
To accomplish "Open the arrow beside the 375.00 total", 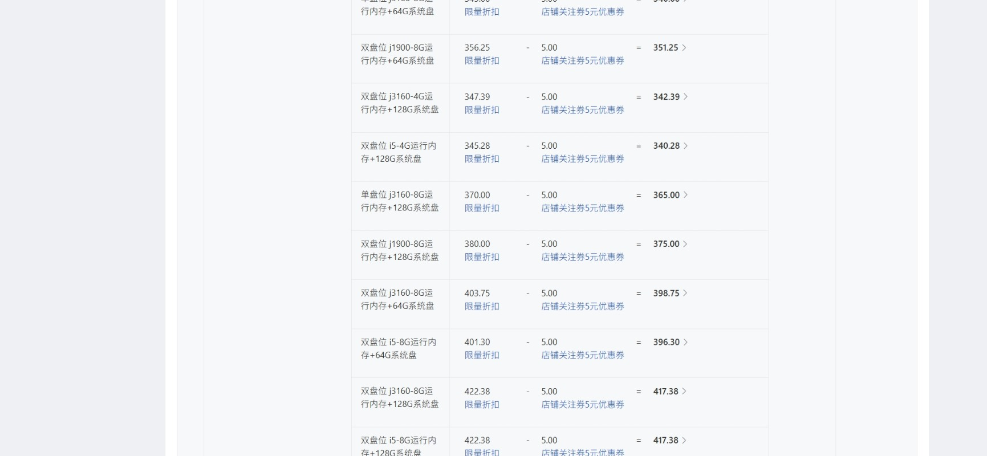I will click(x=685, y=244).
